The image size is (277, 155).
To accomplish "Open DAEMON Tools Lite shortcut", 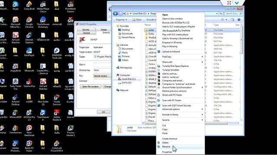I will pos(57,53).
